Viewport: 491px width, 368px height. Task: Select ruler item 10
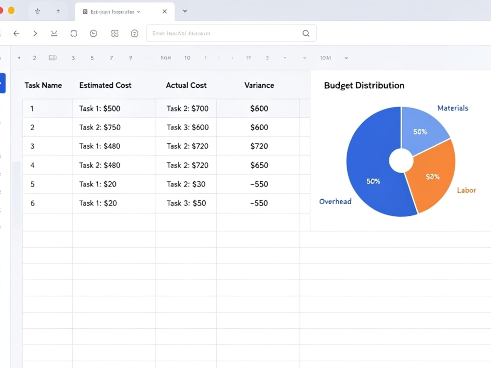click(x=187, y=58)
